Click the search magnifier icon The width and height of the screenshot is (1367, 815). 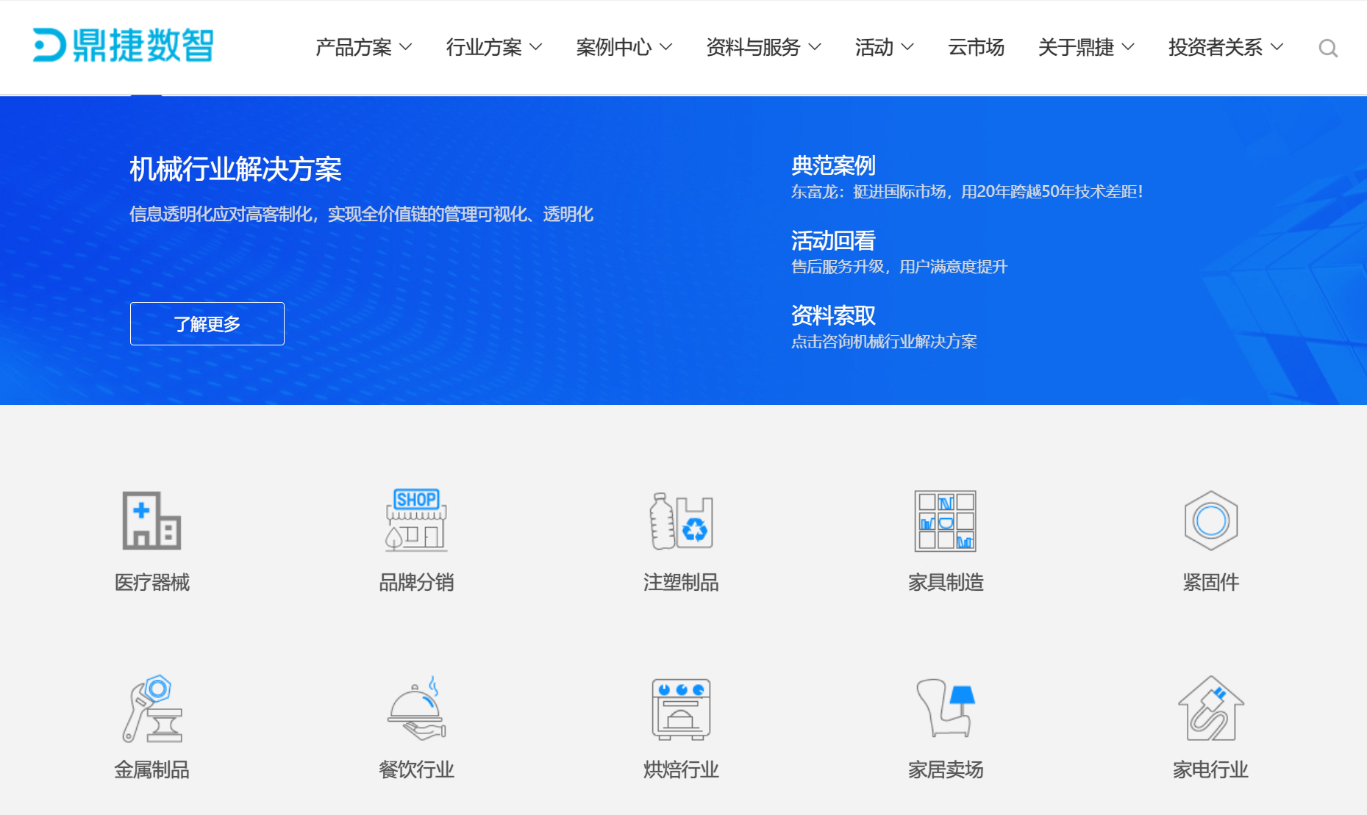coord(1328,48)
